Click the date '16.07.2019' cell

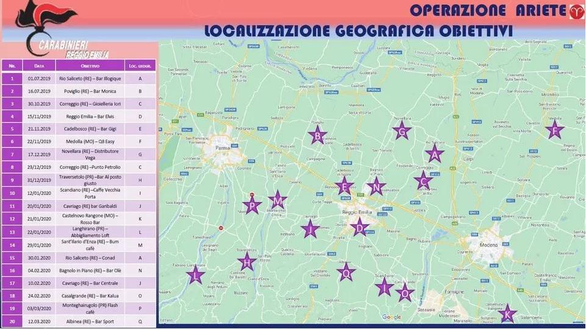point(39,91)
